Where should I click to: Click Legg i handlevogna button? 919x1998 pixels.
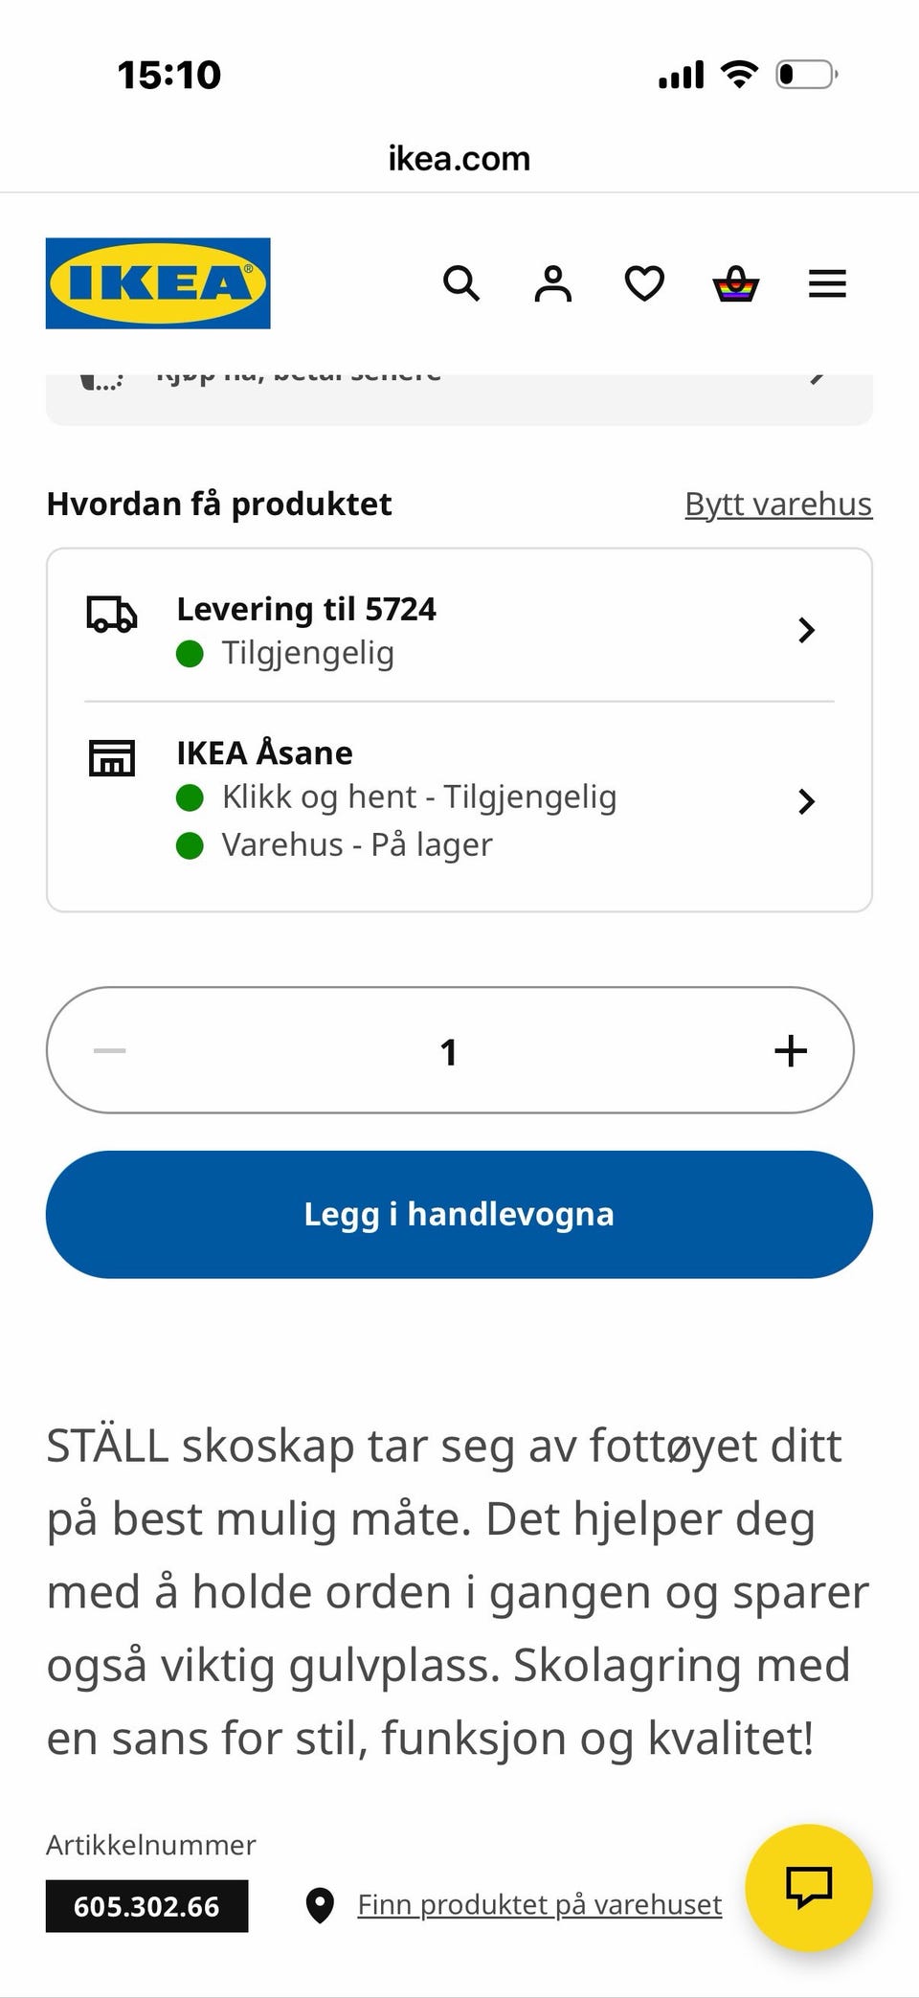[x=459, y=1214]
